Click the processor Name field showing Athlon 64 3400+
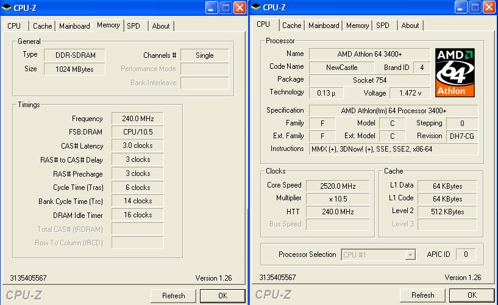This screenshot has height=305, width=498. pos(369,54)
